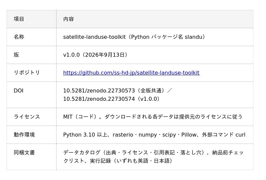Click the satellite-landuse-toolkit package name text
The image size is (266, 180).
94,37
